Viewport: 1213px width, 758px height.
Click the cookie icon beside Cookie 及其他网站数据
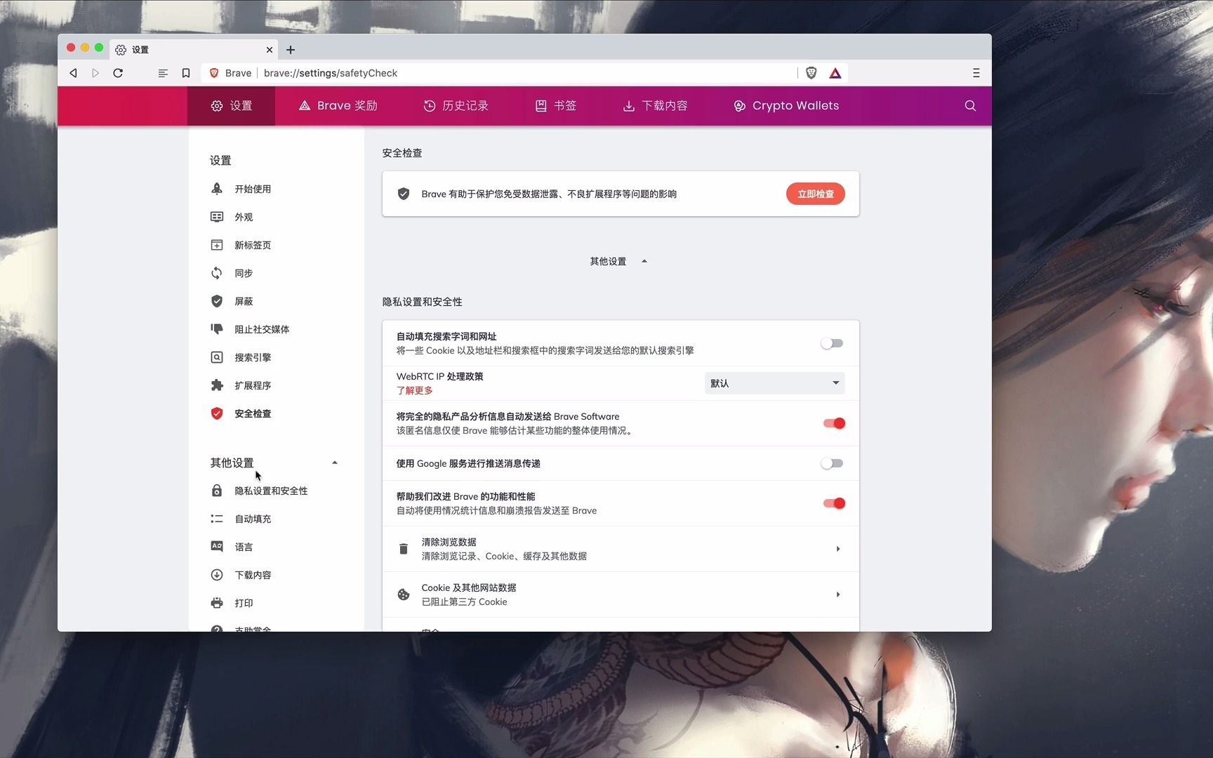404,594
